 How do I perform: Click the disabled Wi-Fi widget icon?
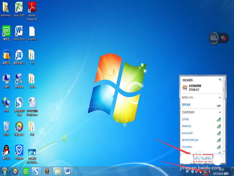point(223,38)
